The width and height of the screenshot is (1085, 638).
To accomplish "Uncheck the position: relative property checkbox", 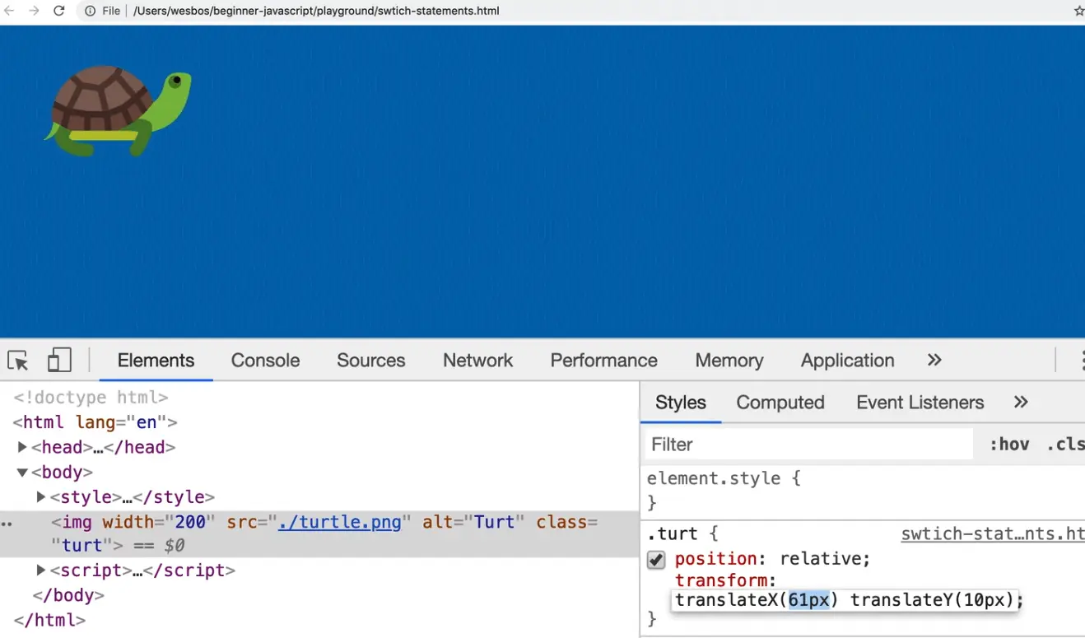I will click(656, 560).
